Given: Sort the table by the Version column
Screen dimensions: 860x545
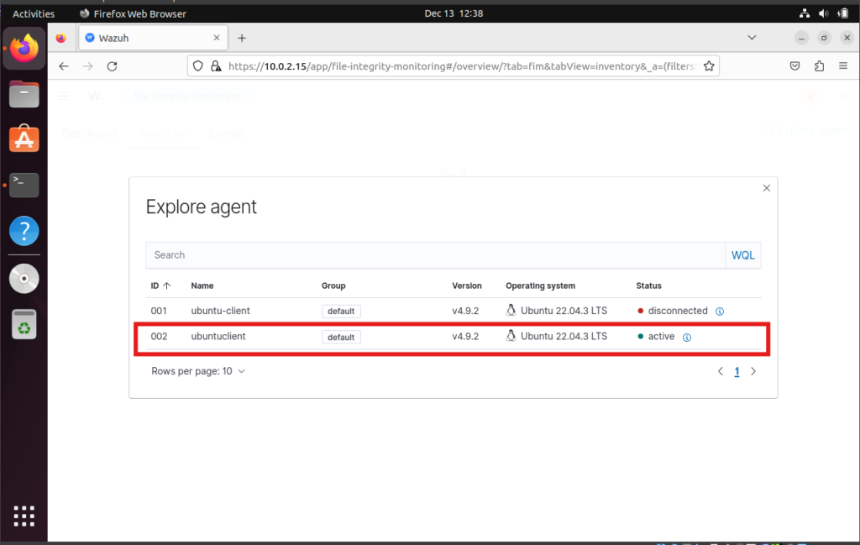Looking at the screenshot, I should pyautogui.click(x=467, y=286).
